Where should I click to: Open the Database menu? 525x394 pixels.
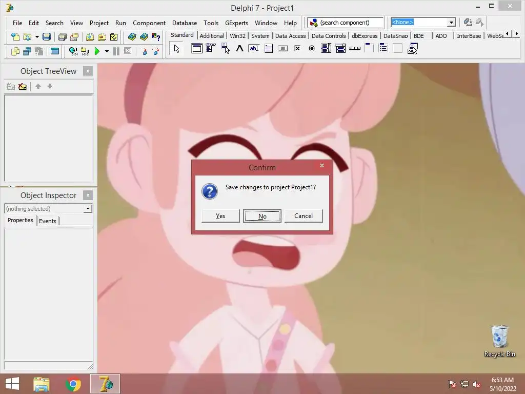185,23
